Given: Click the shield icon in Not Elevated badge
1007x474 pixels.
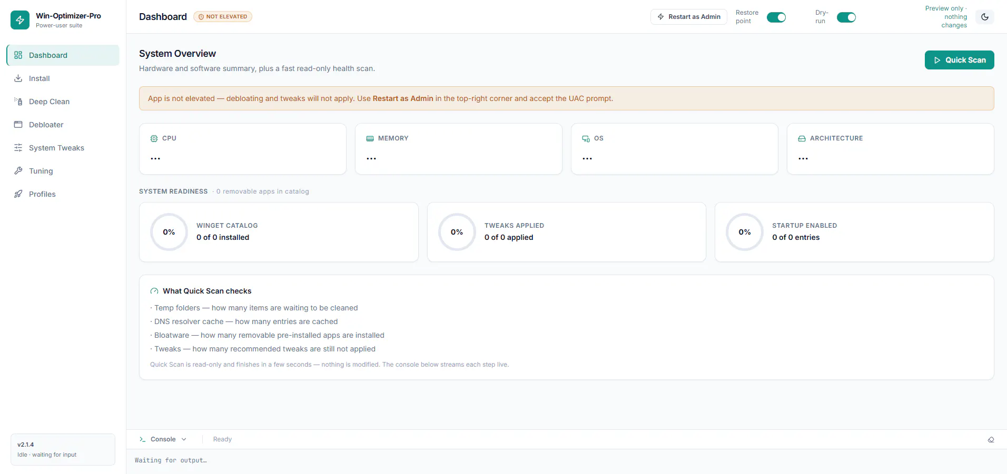Looking at the screenshot, I should tap(201, 17).
